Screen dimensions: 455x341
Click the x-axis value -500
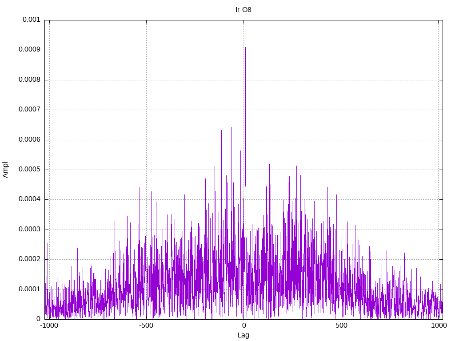(x=146, y=325)
